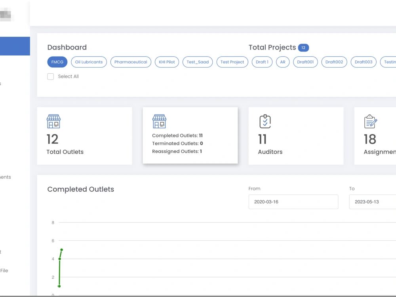The image size is (396, 297).
Task: Select the Draft 1 project chip
Action: click(x=262, y=62)
